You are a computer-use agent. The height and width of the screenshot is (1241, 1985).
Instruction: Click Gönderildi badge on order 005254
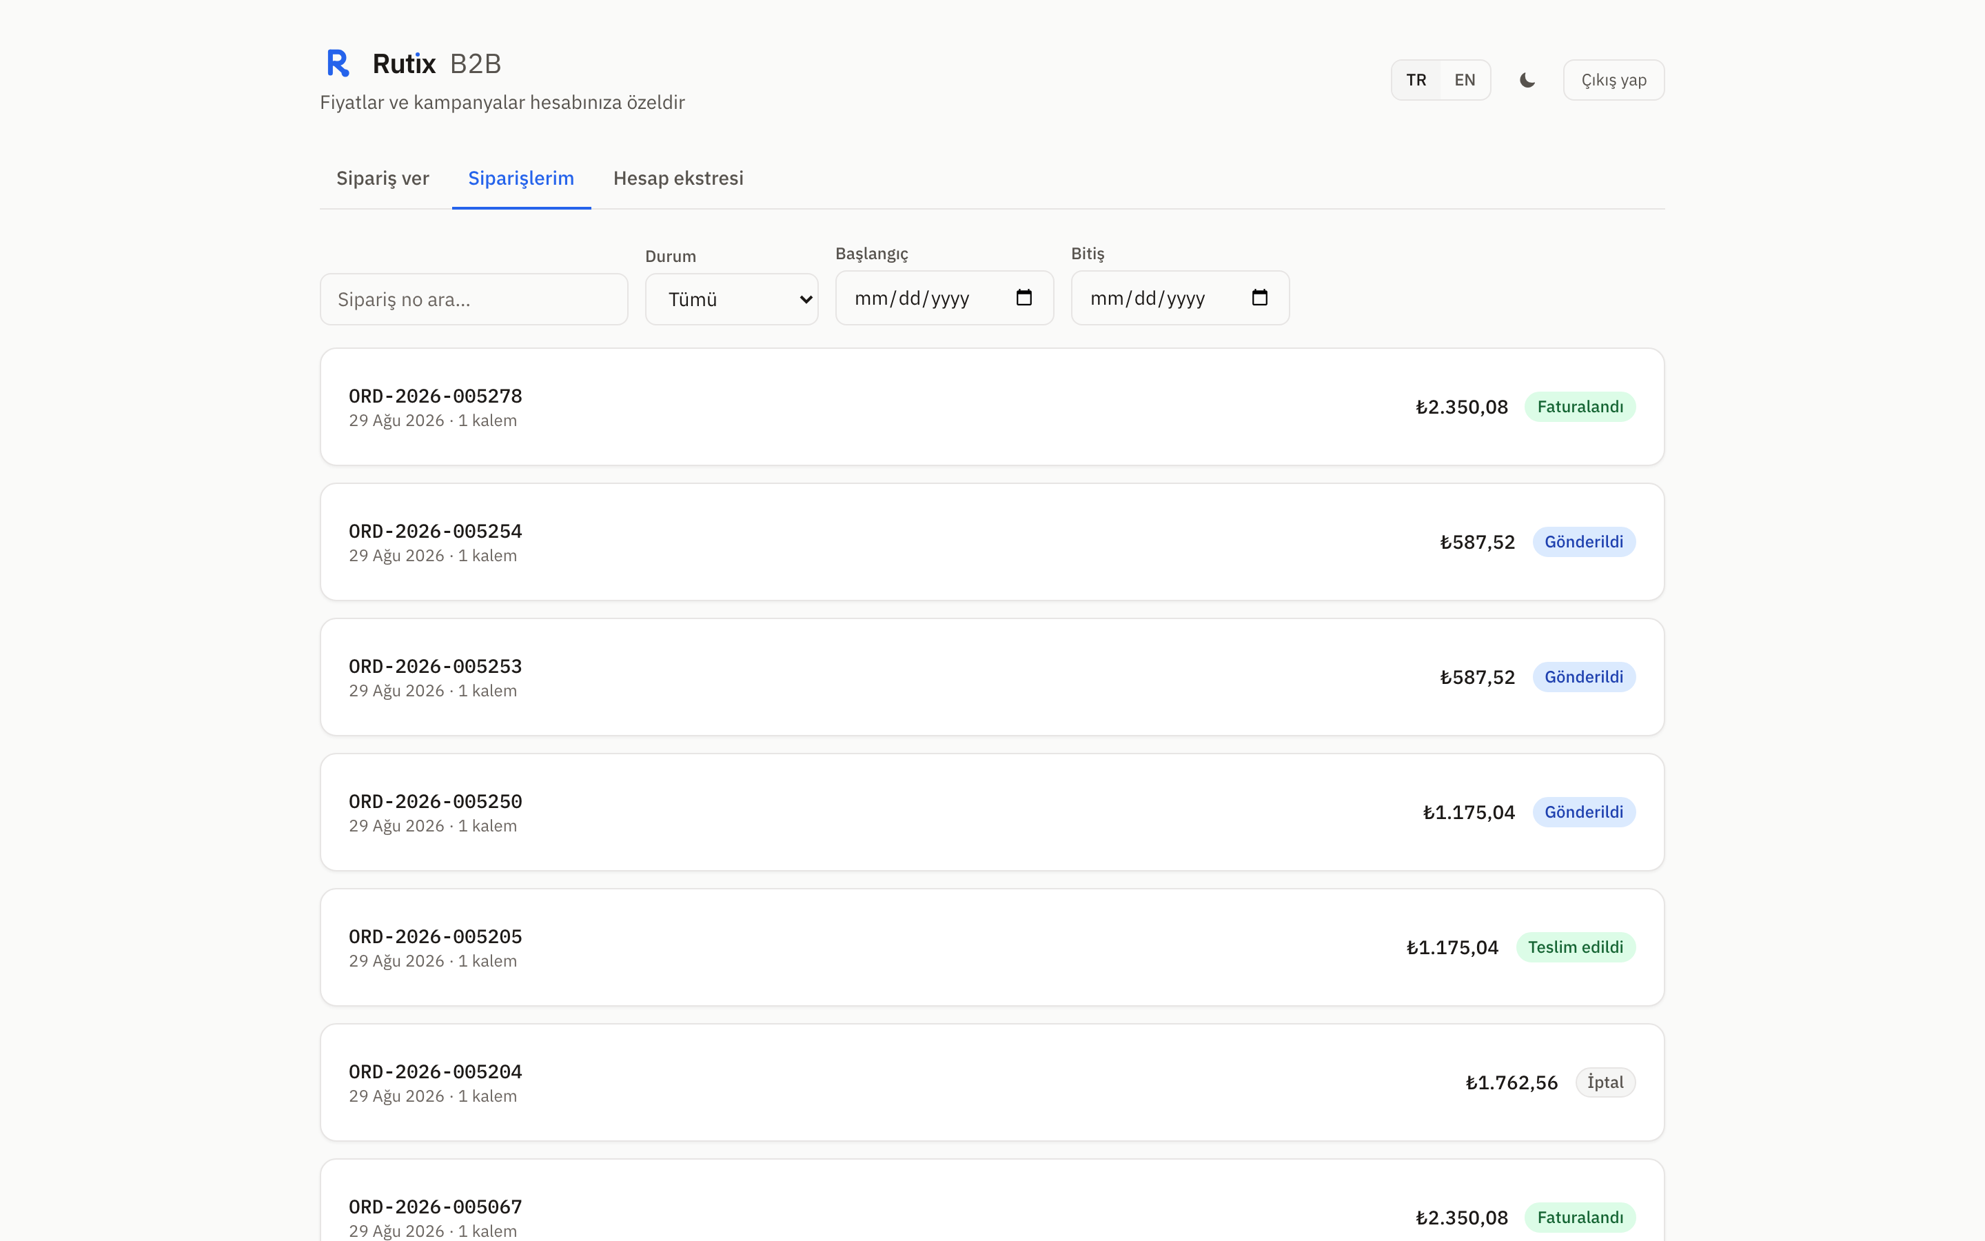tap(1583, 542)
